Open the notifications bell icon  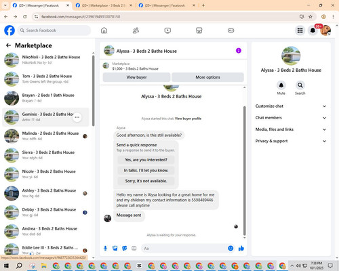313,30
